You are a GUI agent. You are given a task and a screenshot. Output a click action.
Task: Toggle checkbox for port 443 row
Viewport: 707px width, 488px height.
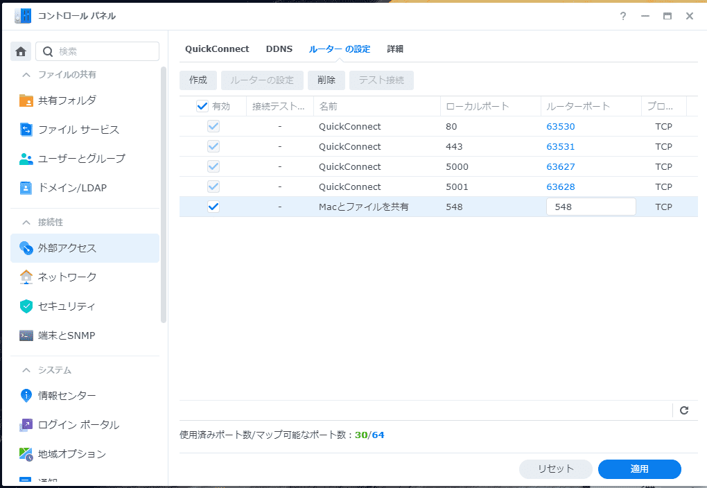(213, 146)
